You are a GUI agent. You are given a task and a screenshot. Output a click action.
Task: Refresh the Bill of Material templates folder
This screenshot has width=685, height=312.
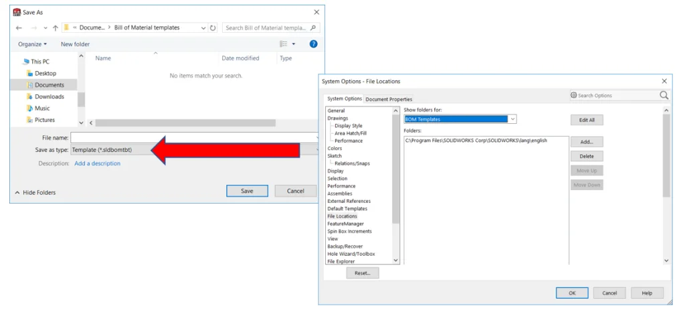tap(213, 28)
